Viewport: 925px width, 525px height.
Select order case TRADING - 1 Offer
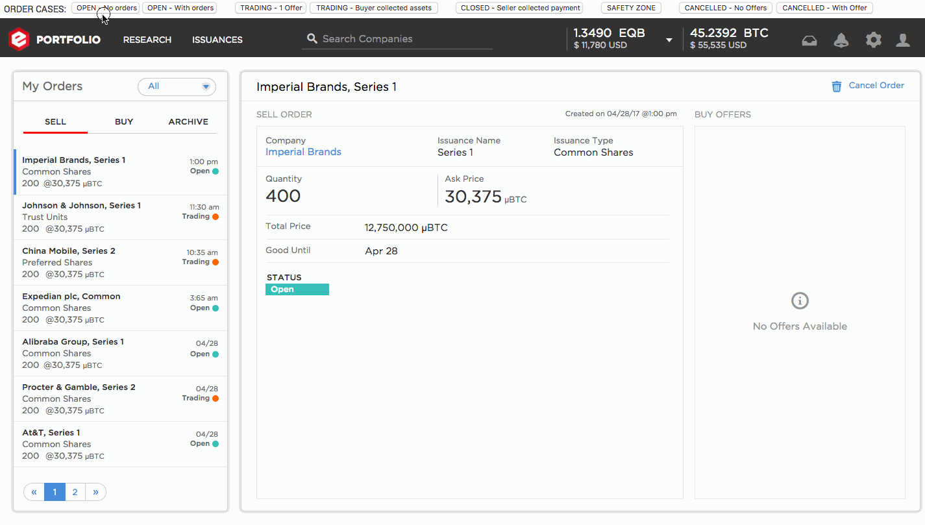tap(271, 8)
